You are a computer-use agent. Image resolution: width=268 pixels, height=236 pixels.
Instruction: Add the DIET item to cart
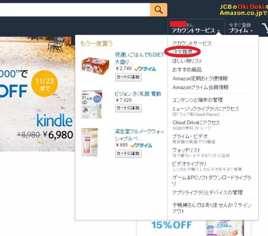click(128, 77)
